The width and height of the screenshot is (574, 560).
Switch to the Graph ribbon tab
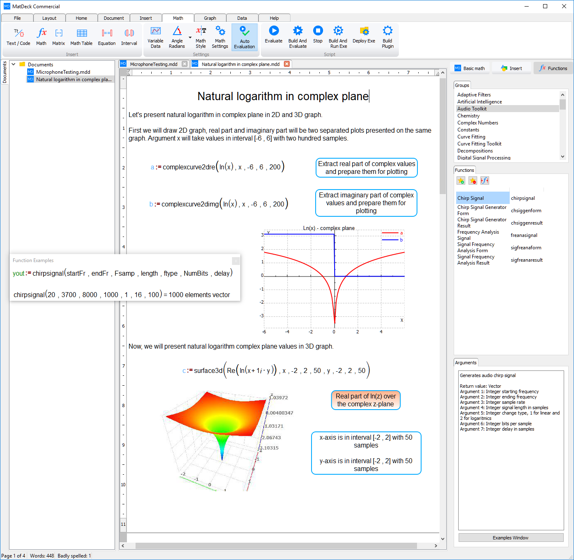click(210, 18)
